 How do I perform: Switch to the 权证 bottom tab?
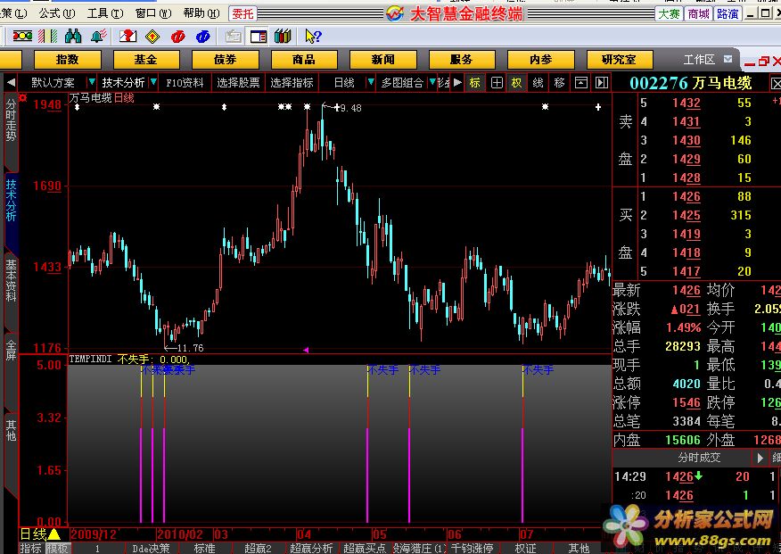click(x=525, y=548)
